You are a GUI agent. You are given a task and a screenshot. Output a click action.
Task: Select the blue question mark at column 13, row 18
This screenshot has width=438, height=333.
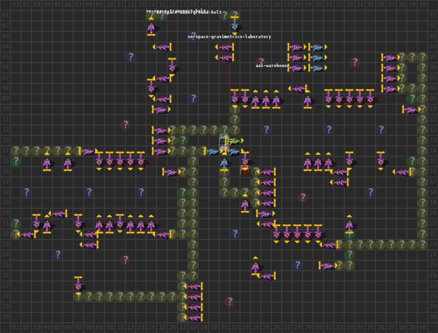141,192
